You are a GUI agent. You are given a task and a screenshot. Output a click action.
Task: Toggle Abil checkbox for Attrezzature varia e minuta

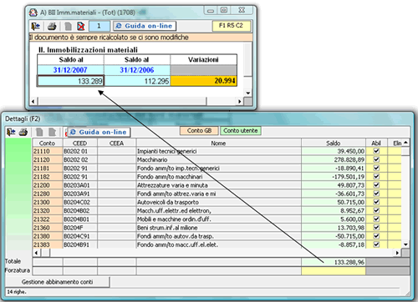376,185
